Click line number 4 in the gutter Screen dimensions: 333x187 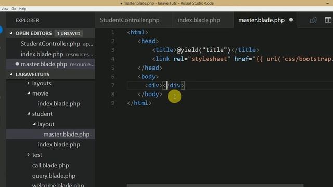[113, 59]
